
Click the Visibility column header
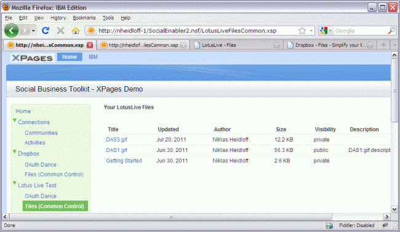pos(325,129)
